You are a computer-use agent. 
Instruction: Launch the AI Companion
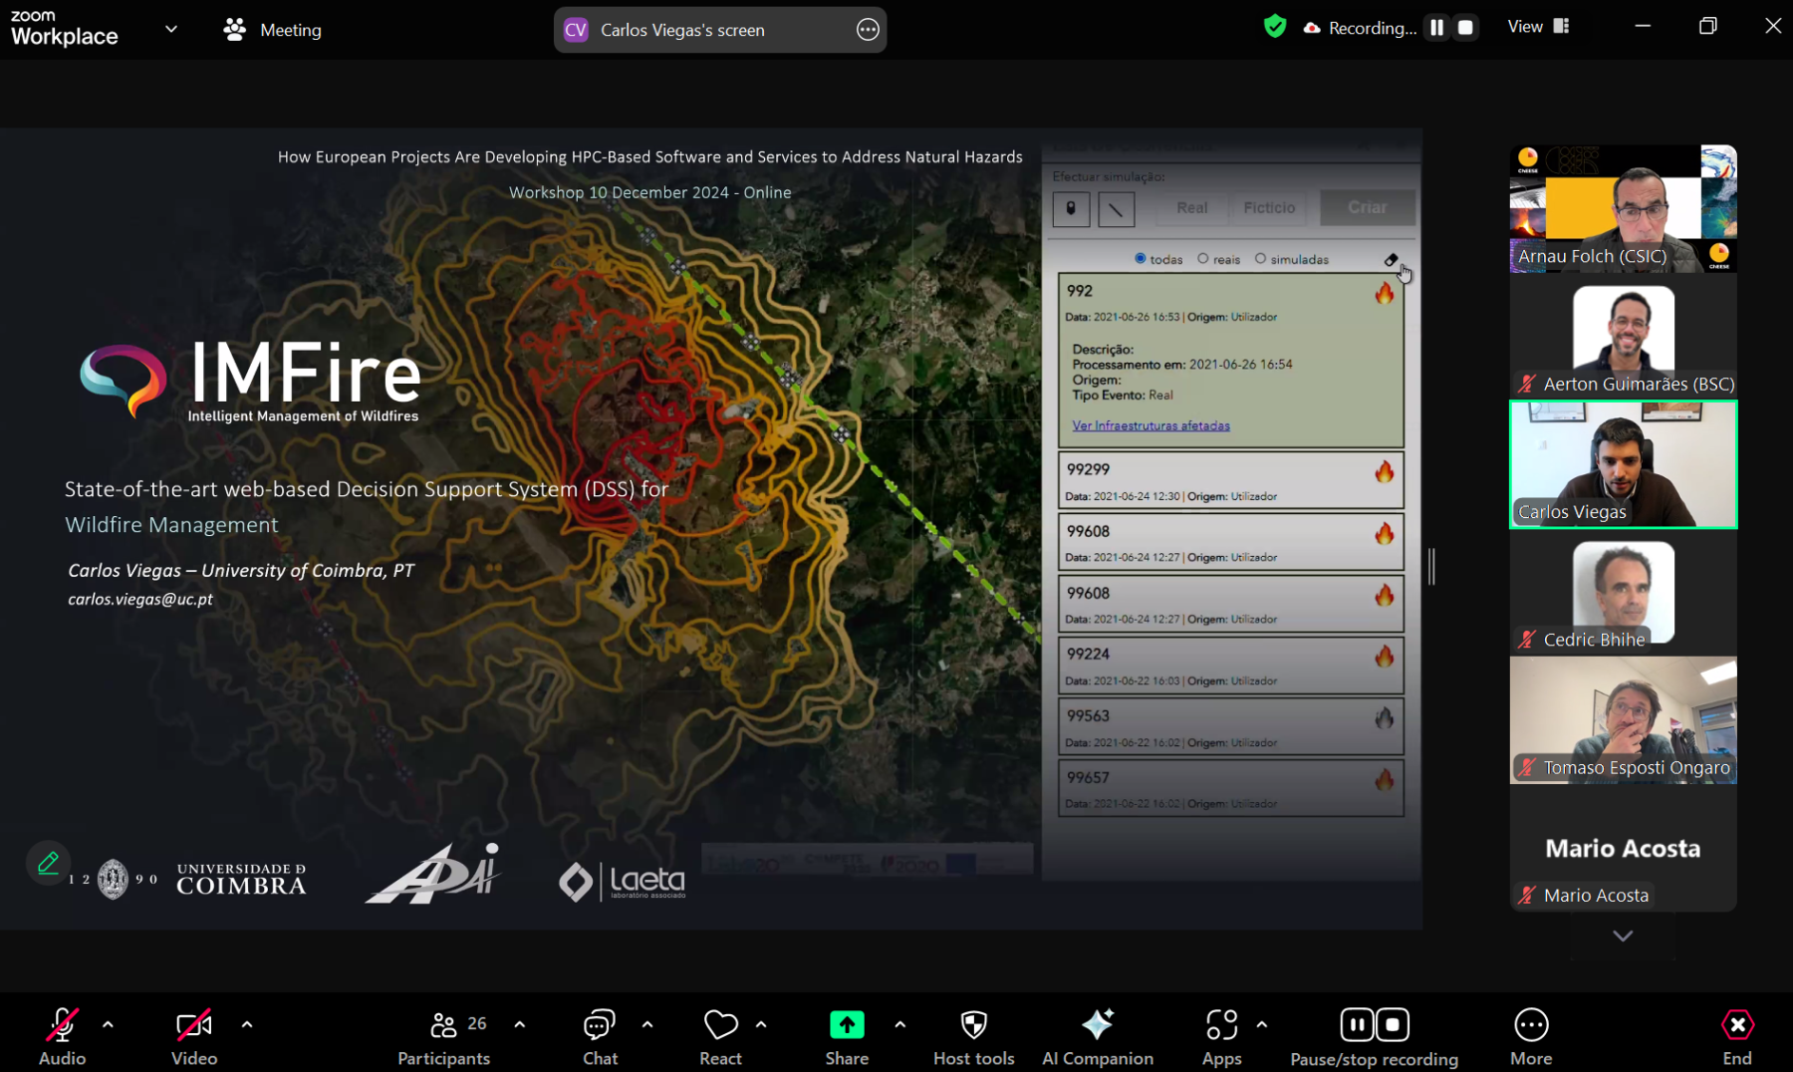coord(1097,1035)
